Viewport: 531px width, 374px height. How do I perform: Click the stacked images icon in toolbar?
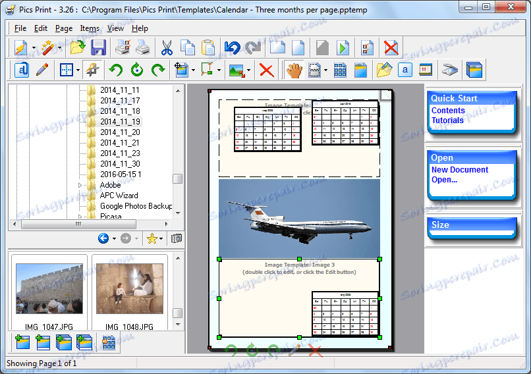coord(474,70)
